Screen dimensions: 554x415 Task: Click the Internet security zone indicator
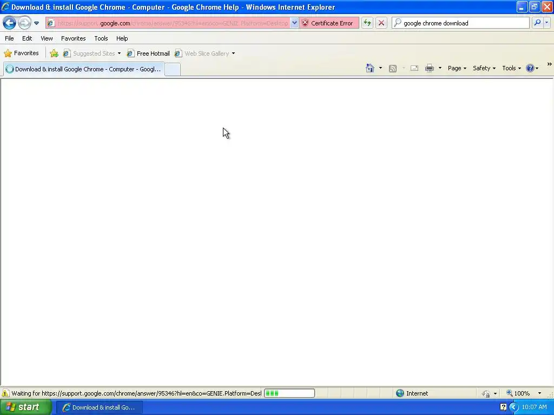(412, 393)
